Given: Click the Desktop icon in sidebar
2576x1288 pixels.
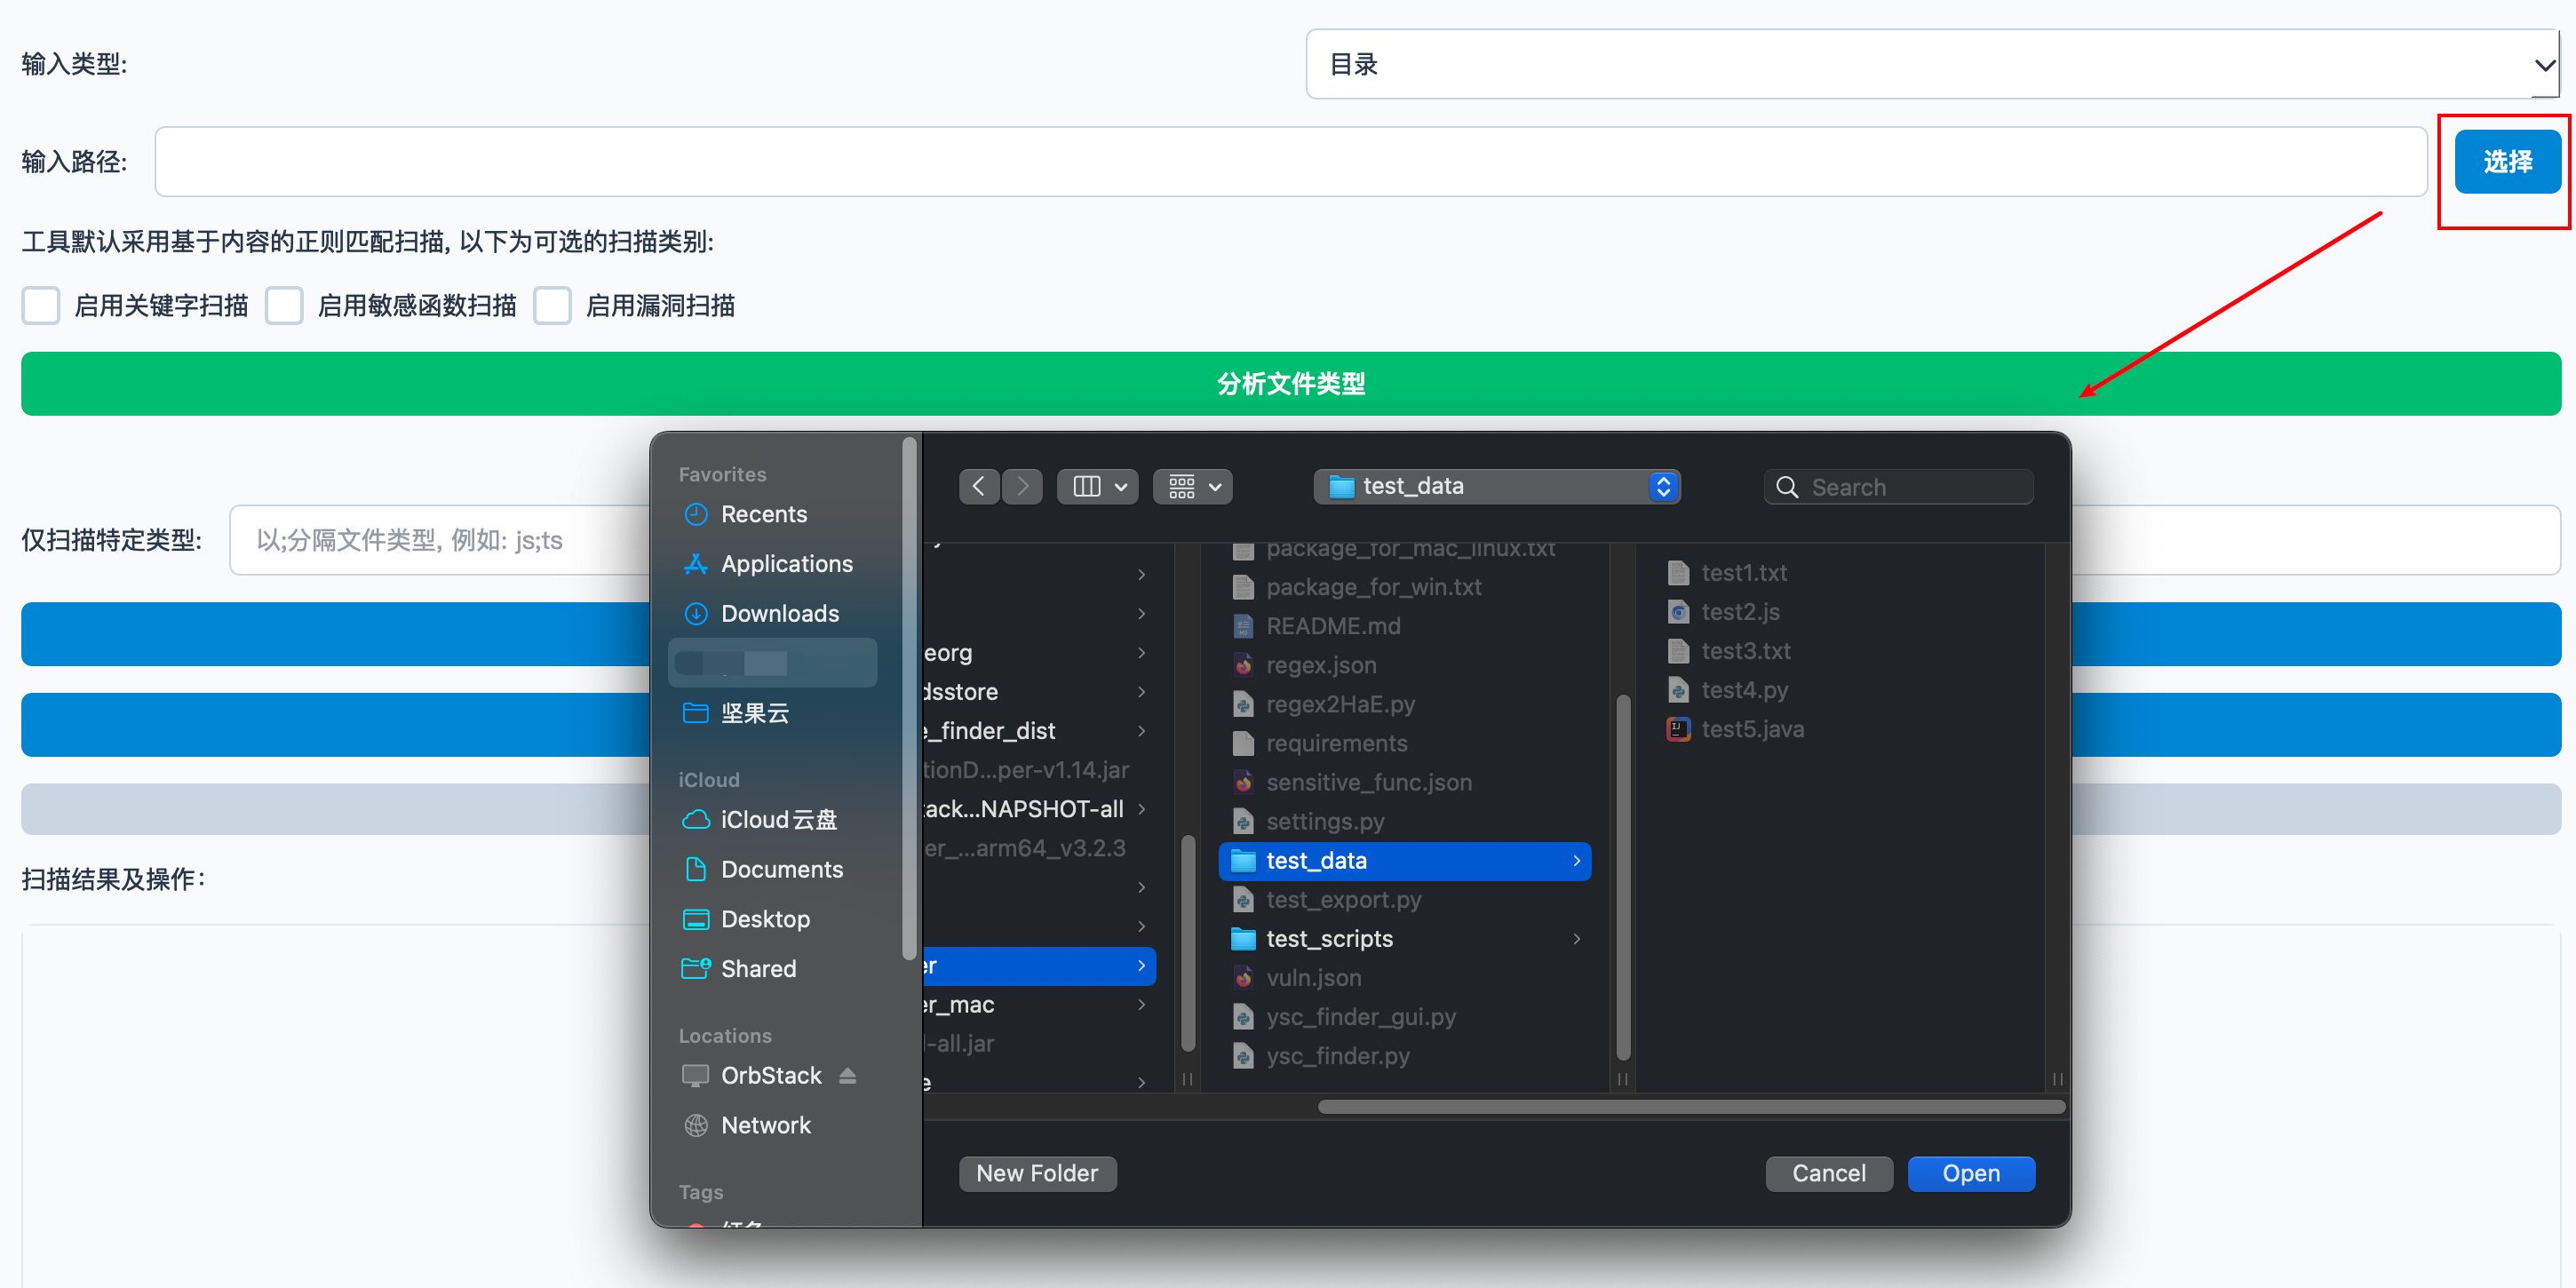Looking at the screenshot, I should pos(696,919).
